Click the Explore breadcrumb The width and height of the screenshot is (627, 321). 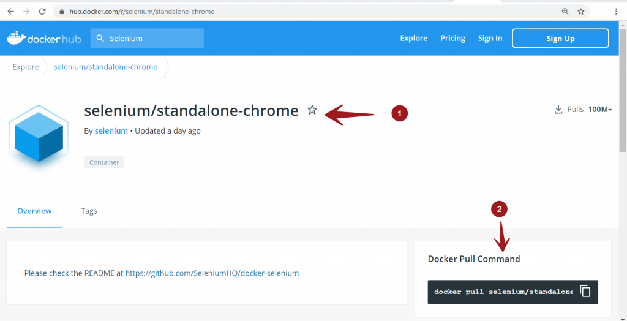26,67
